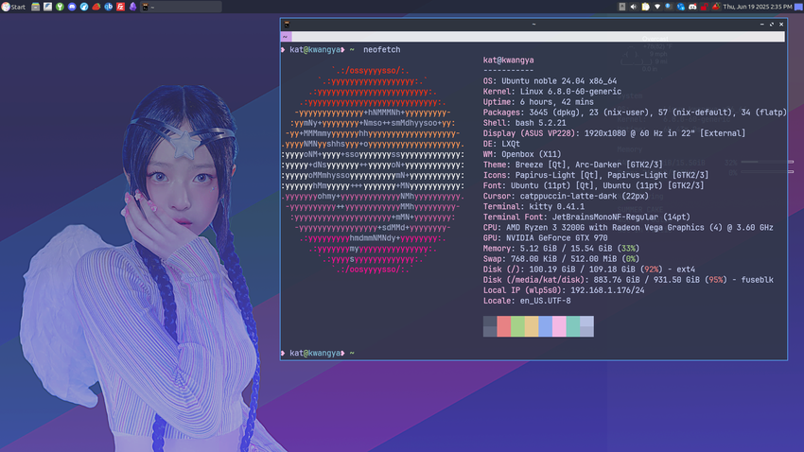Click the 'Cursor: catppuccin-latte-dark' line
This screenshot has width=804, height=452.
tap(566, 197)
